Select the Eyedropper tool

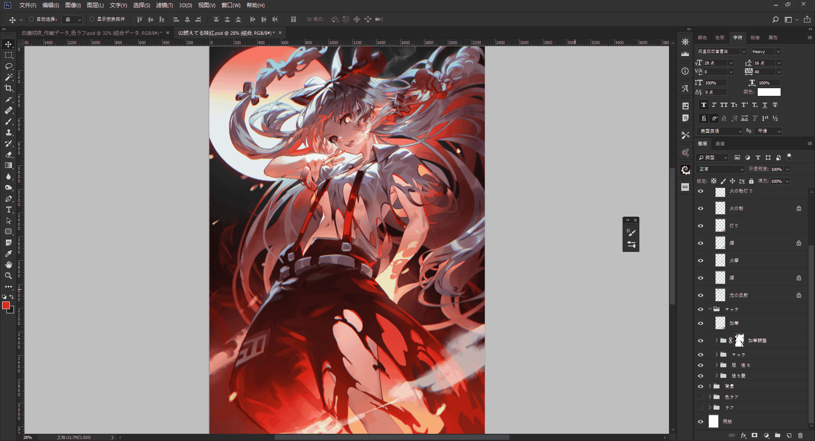coord(8,254)
